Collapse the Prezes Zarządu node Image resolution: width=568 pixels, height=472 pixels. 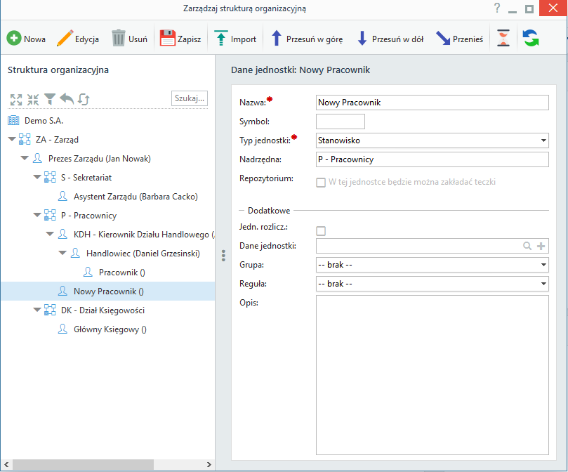click(x=25, y=158)
